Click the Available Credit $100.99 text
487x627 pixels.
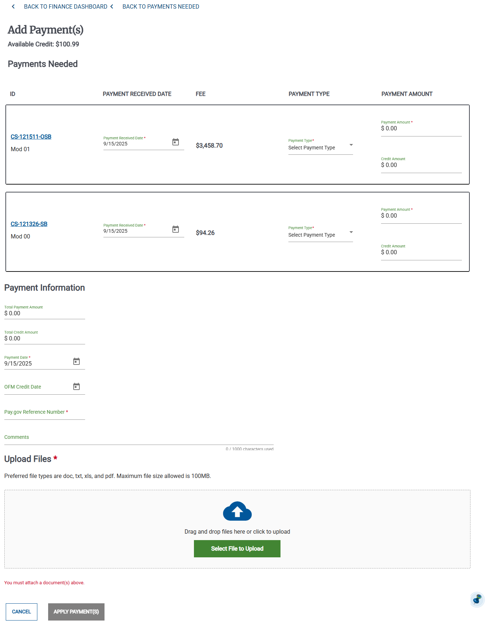[43, 44]
